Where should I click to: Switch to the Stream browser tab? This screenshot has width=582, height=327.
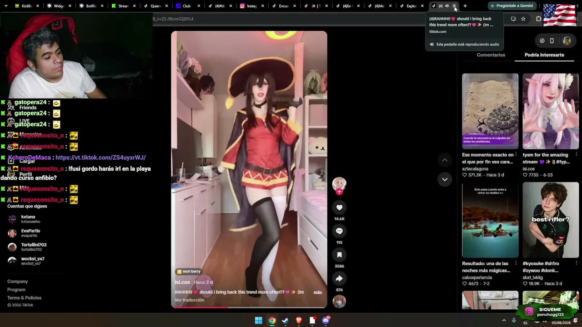pyautogui.click(x=123, y=6)
